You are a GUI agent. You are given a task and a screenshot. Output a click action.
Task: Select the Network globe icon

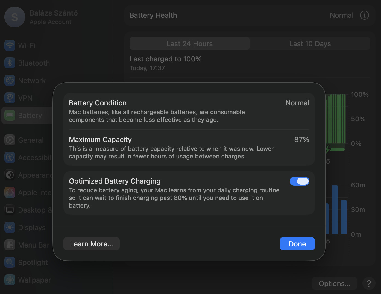[x=10, y=81]
